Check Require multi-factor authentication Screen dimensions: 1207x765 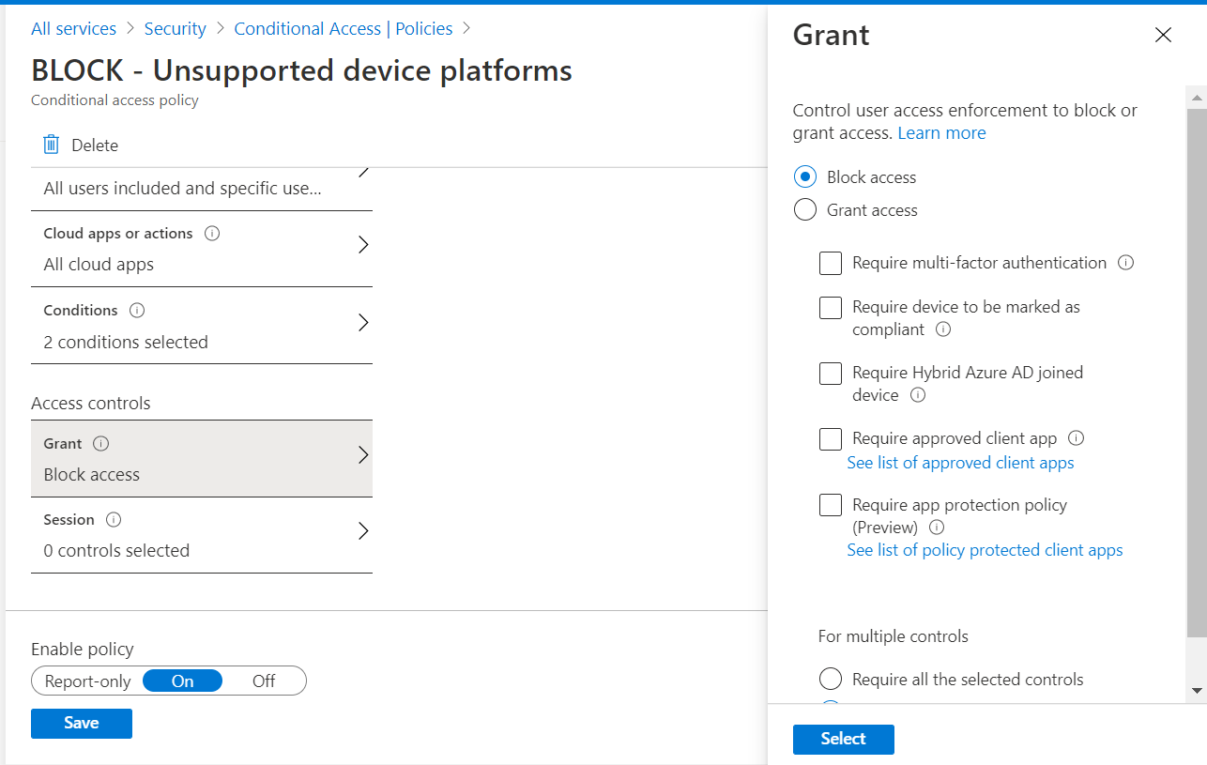pyautogui.click(x=831, y=264)
